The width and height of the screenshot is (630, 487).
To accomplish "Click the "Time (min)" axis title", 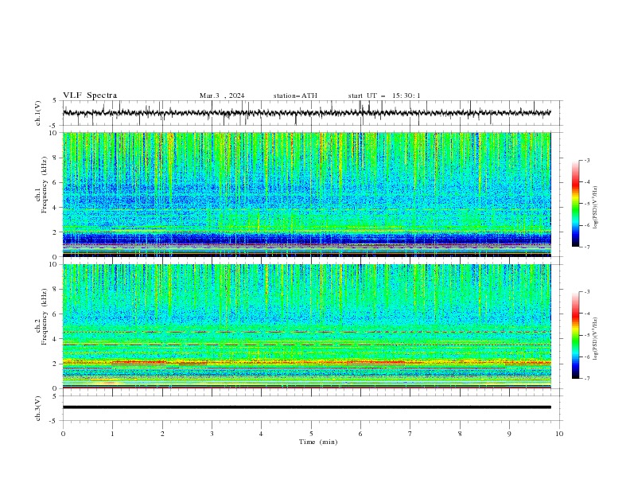I will tap(318, 442).
